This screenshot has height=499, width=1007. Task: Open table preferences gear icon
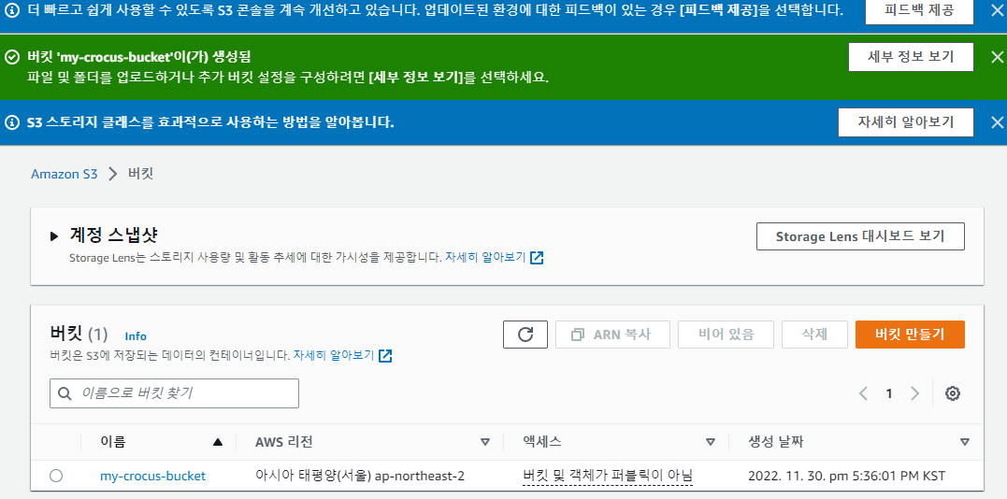[953, 393]
